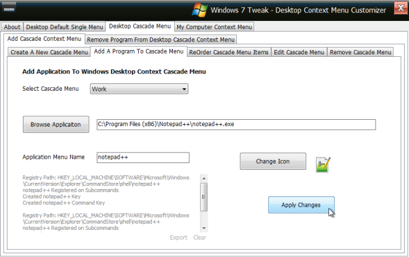Click the Notepad++ application icon preview
Image resolution: width=409 pixels, height=257 pixels.
click(323, 165)
